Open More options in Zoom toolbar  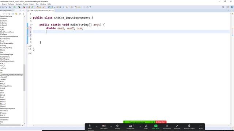(x=201, y=127)
